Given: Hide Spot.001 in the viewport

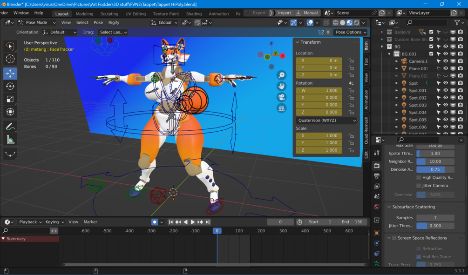Looking at the screenshot, I should (446, 90).
